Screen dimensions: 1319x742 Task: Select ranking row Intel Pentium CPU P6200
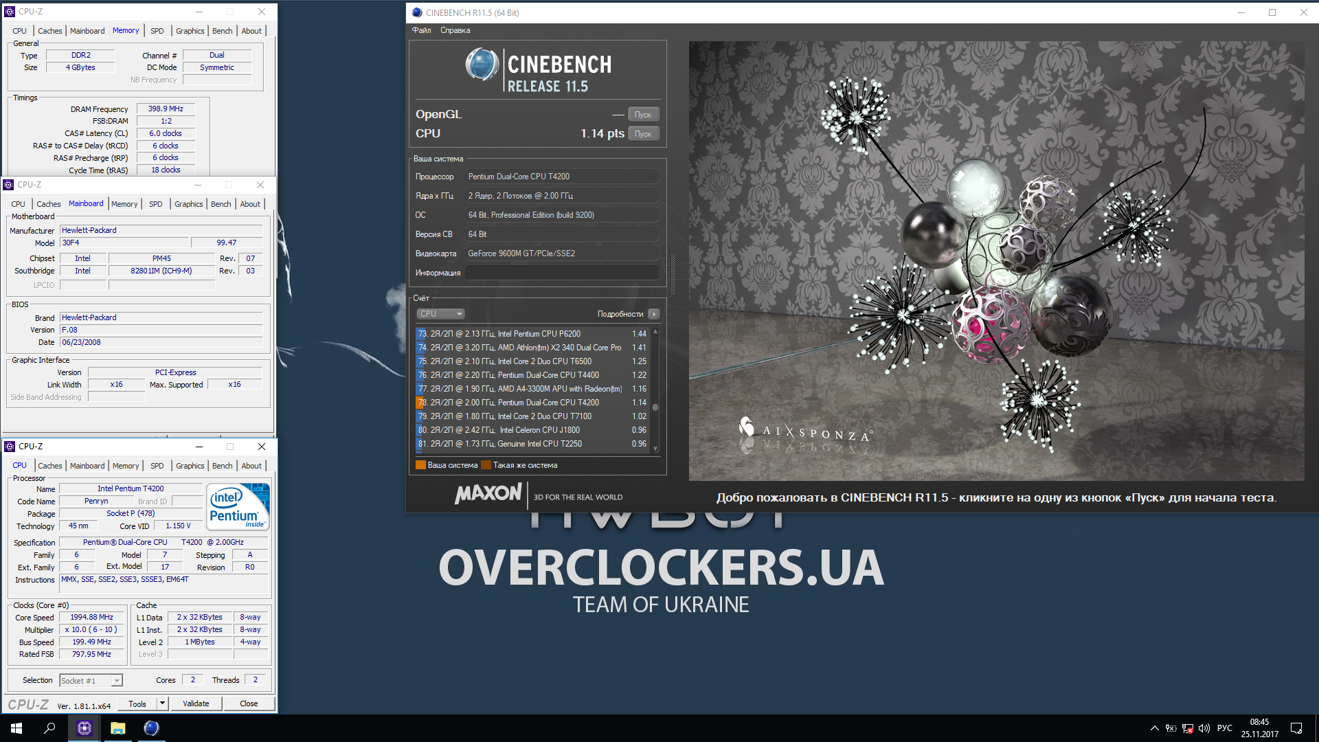pyautogui.click(x=532, y=334)
